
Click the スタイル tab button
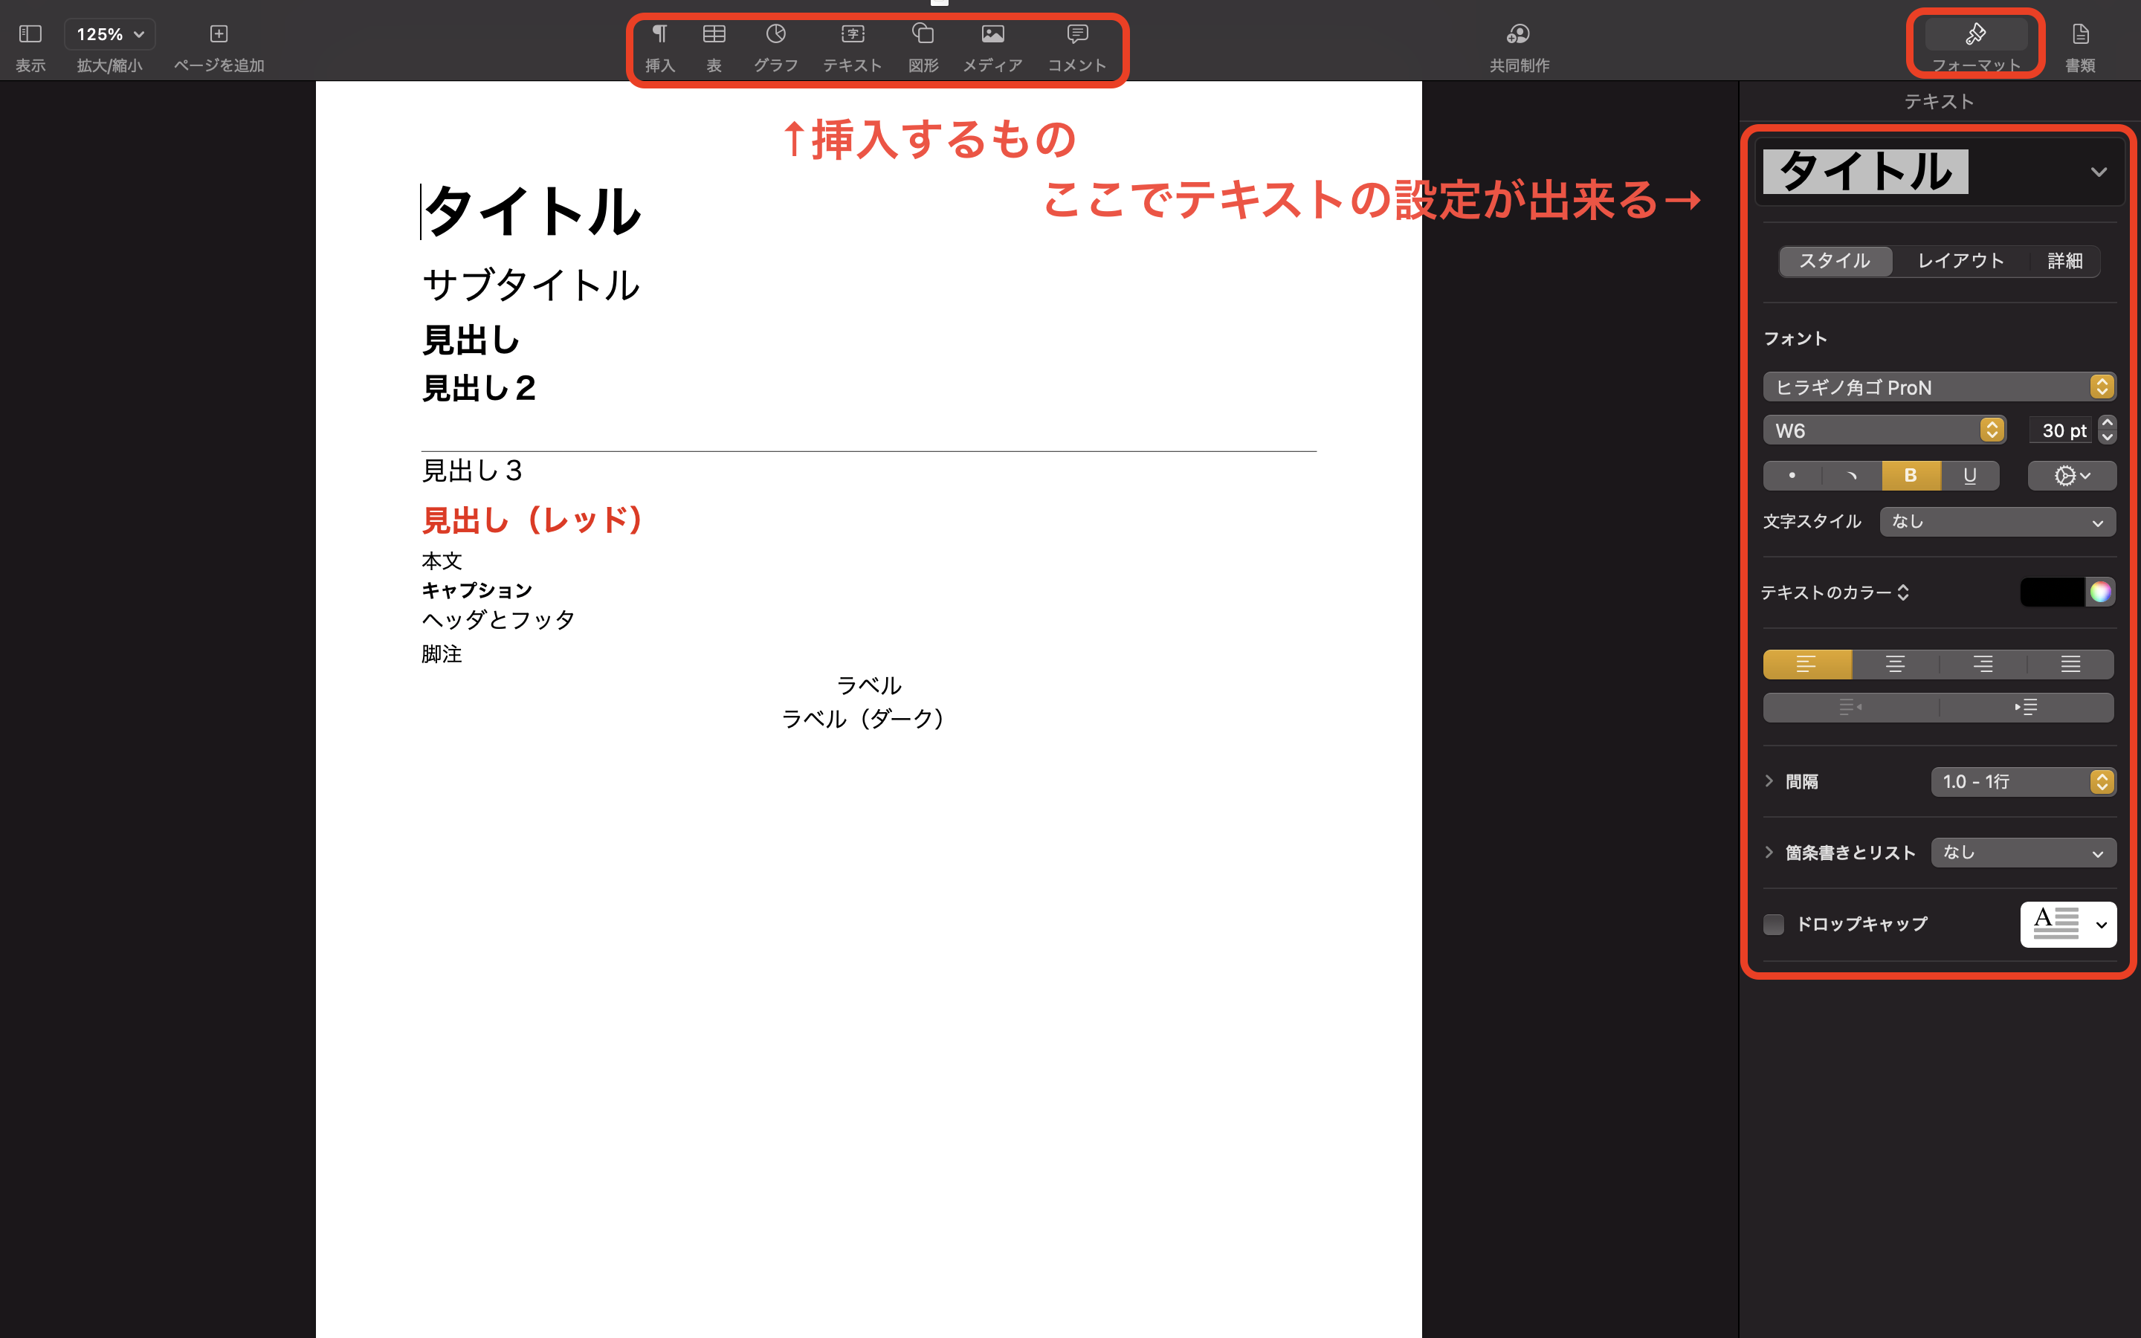(1835, 259)
